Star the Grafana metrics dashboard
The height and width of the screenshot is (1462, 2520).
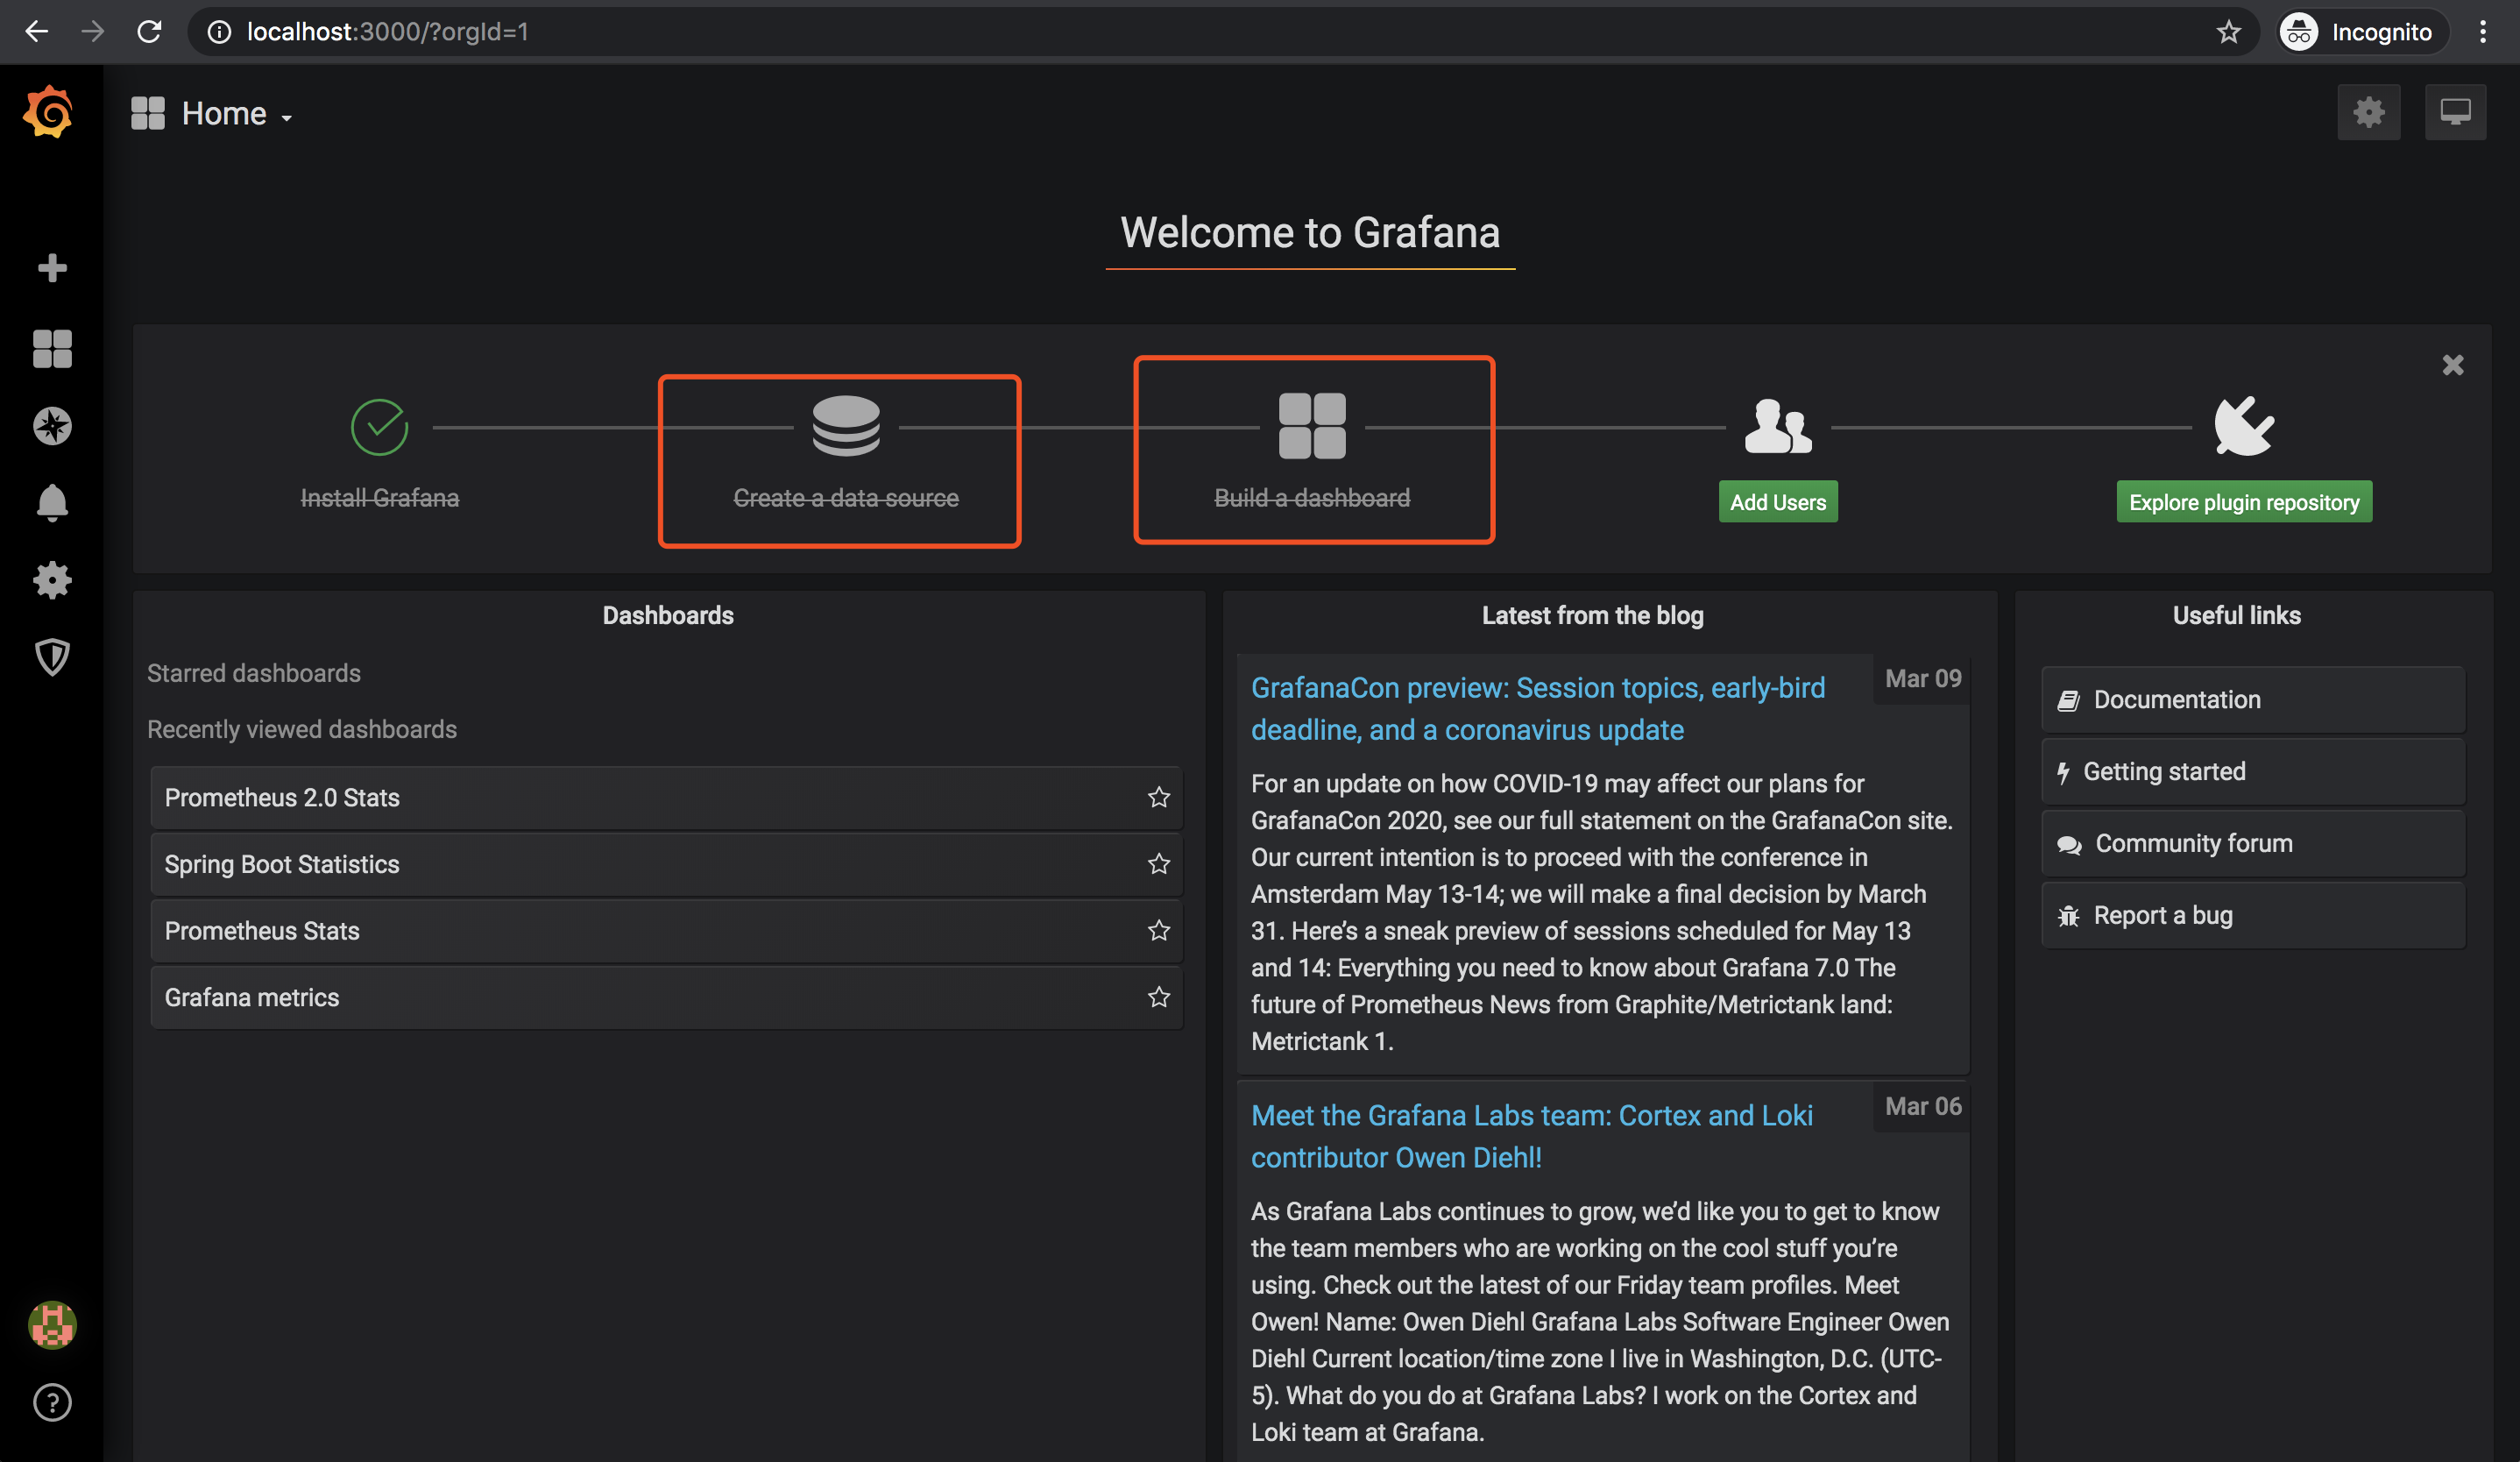point(1159,997)
